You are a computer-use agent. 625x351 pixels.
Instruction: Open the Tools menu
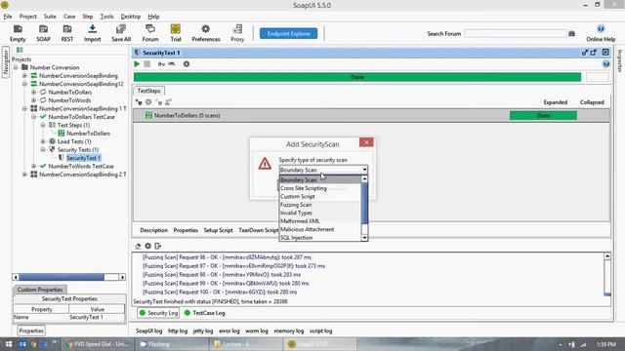(106, 17)
